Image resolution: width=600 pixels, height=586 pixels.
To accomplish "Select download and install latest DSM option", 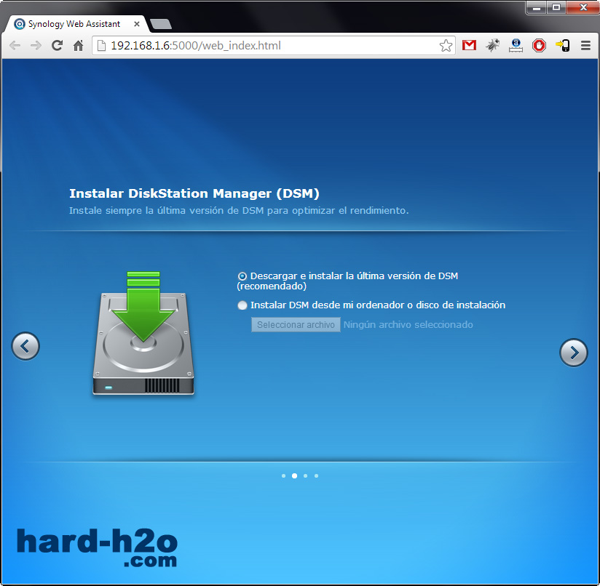I will [x=242, y=276].
